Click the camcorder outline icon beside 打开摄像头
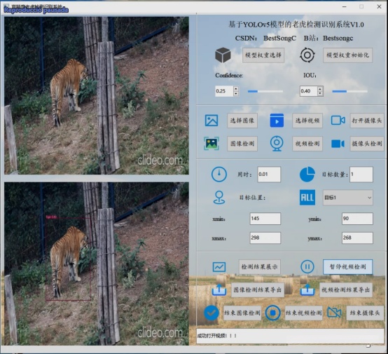This screenshot has width=388, height=354. coord(338,121)
